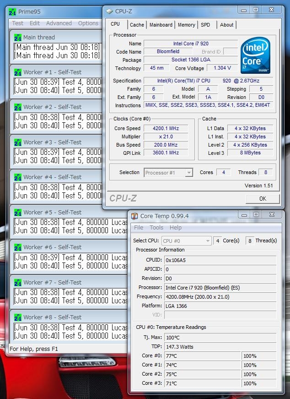Click the Worker #7 window icon
290x399 pixels.
click(x=18, y=283)
